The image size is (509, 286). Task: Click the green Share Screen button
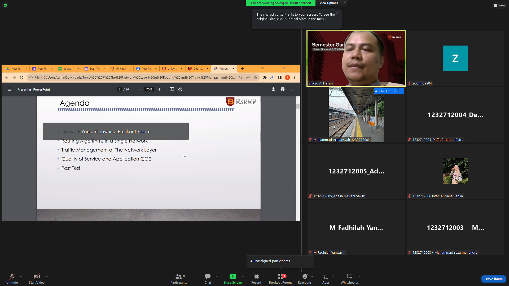[232, 279]
